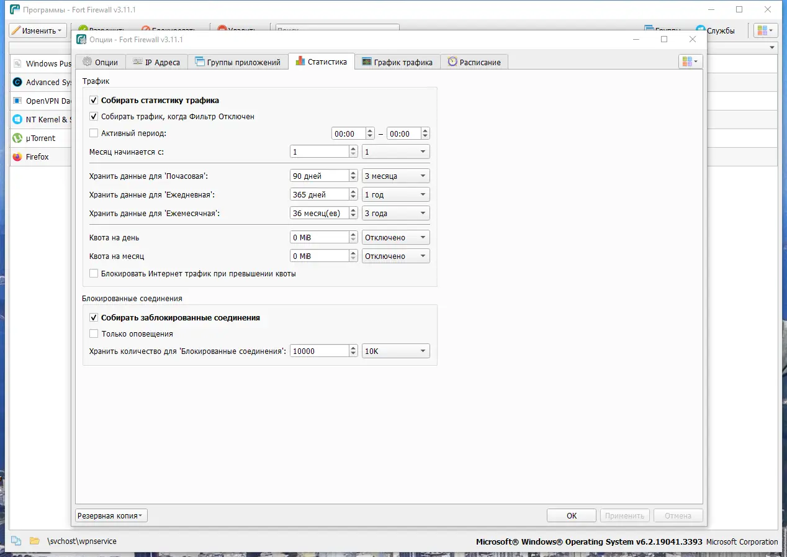Viewport: 787px width, 557px height.
Task: Select Firefox row in Программы window
Action: [41, 156]
